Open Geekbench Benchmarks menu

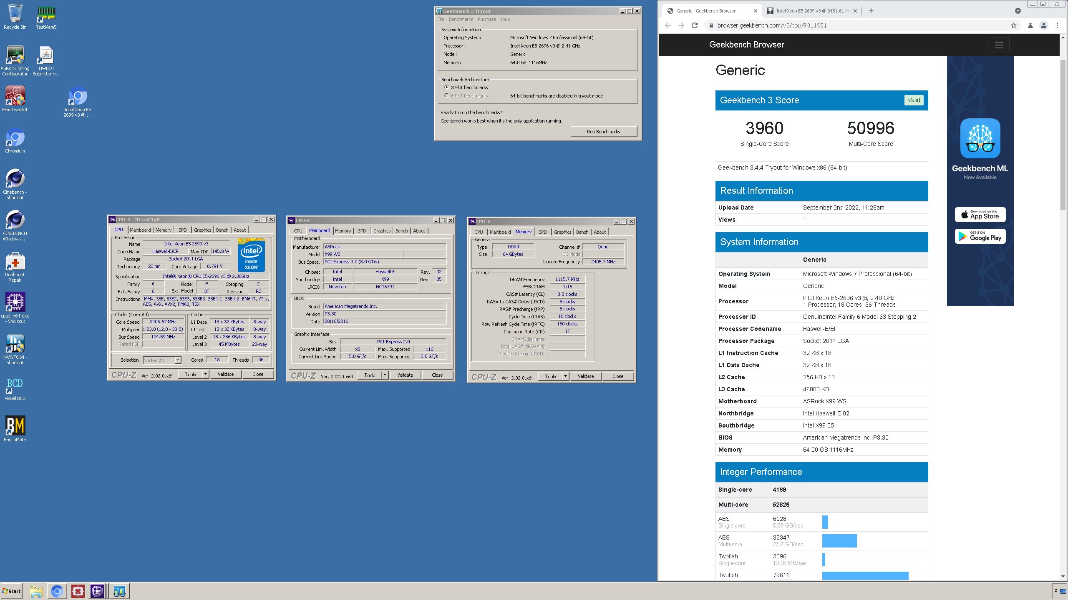461,19
